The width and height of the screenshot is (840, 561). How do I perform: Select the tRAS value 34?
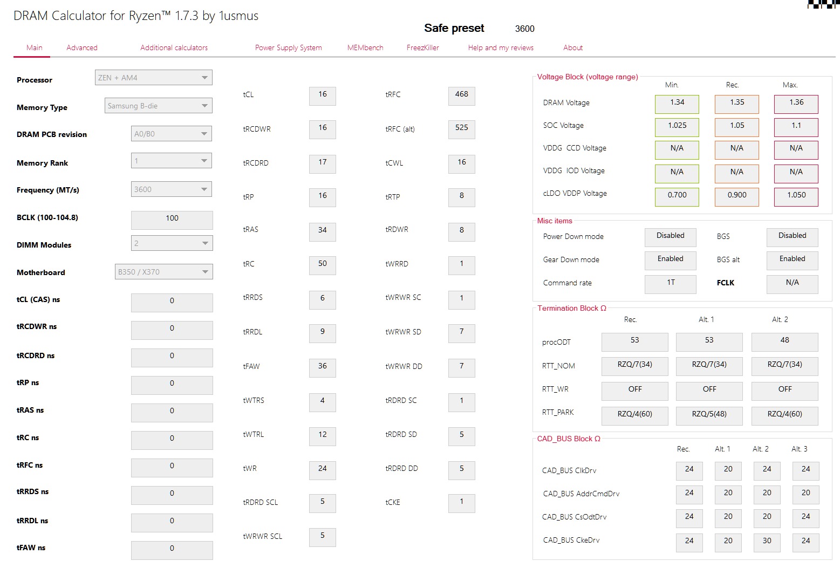(x=323, y=232)
